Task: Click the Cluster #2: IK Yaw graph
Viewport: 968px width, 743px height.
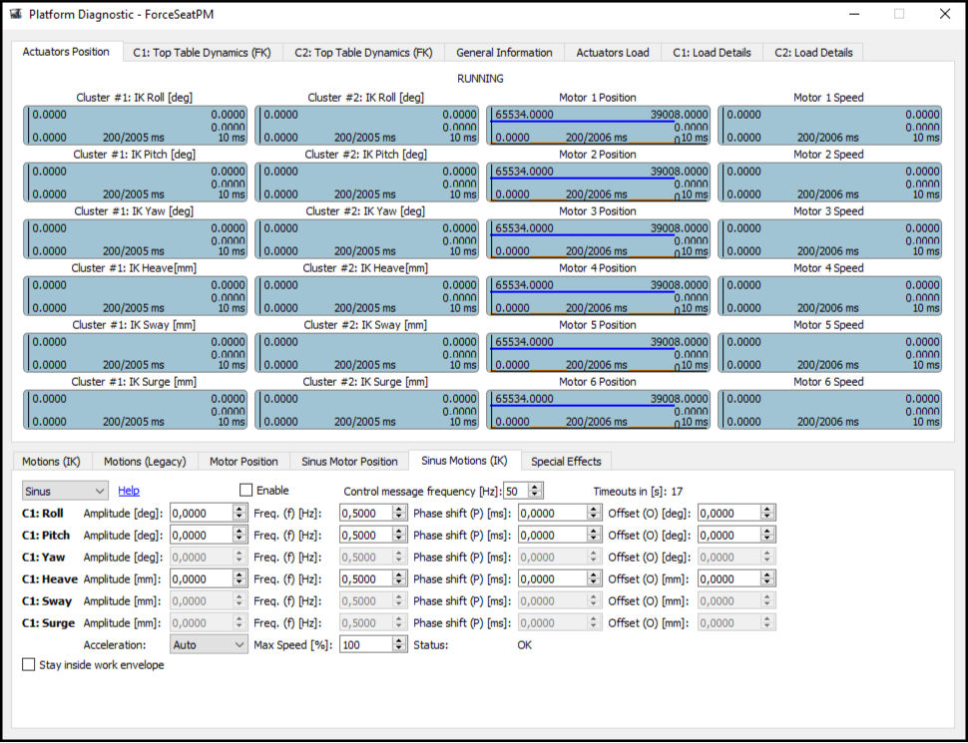Action: coord(366,238)
